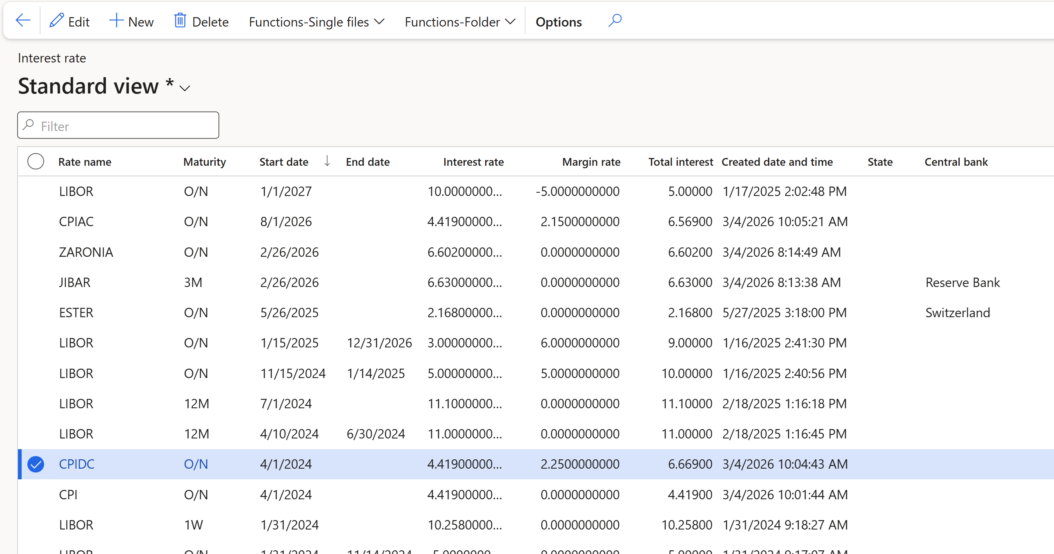Image resolution: width=1054 pixels, height=554 pixels.
Task: Click the New plus icon
Action: pyautogui.click(x=116, y=20)
